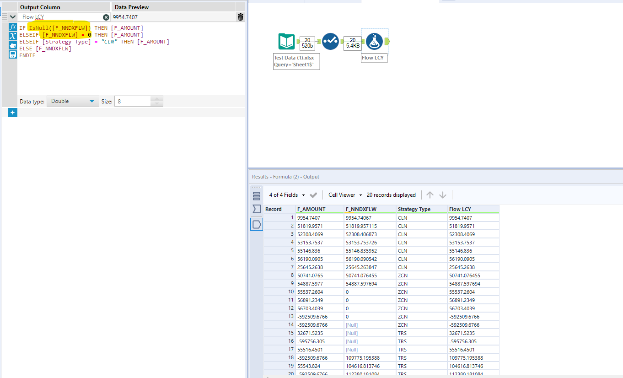Select the blue checkmark tool on the canvas
The width and height of the screenshot is (623, 378).
coord(330,41)
